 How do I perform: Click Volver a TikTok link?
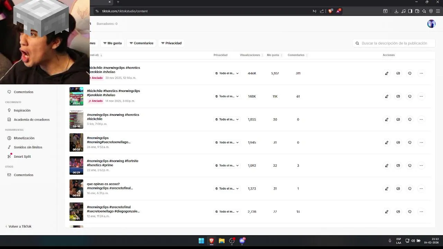point(20,227)
